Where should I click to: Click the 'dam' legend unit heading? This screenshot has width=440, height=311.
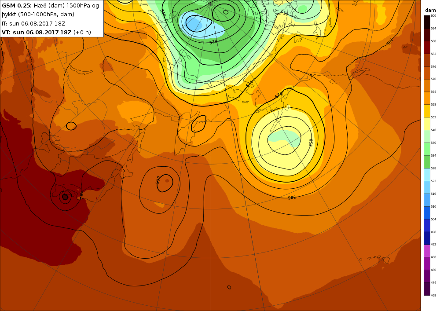coord(430,10)
